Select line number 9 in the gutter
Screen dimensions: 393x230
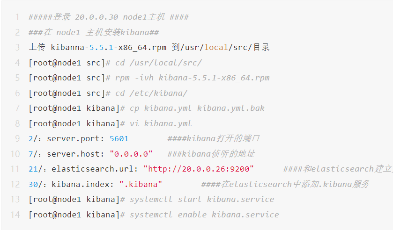[x=17, y=138]
